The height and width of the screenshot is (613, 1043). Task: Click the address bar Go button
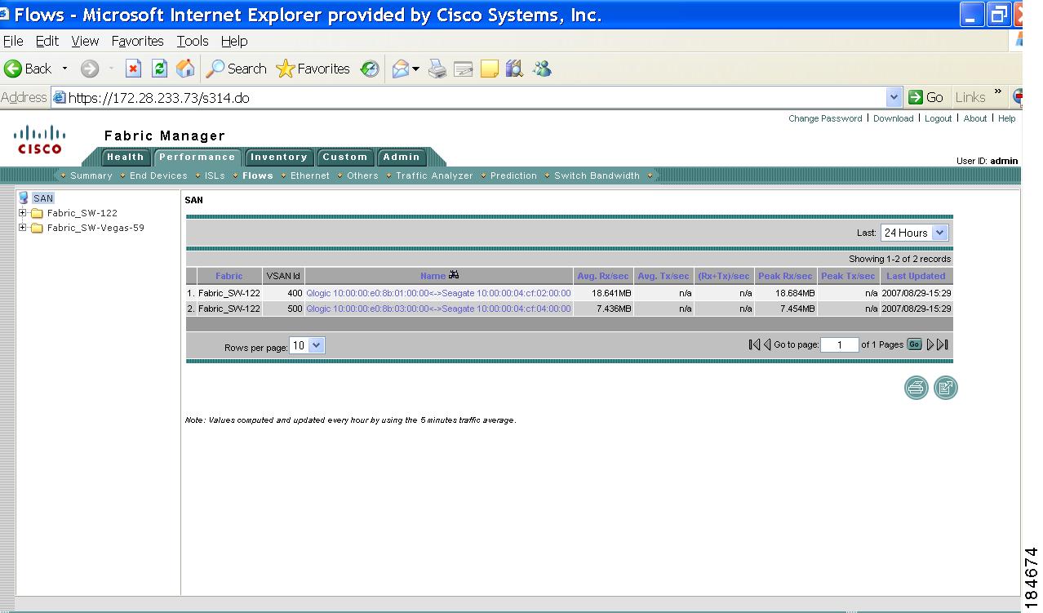[x=926, y=98]
